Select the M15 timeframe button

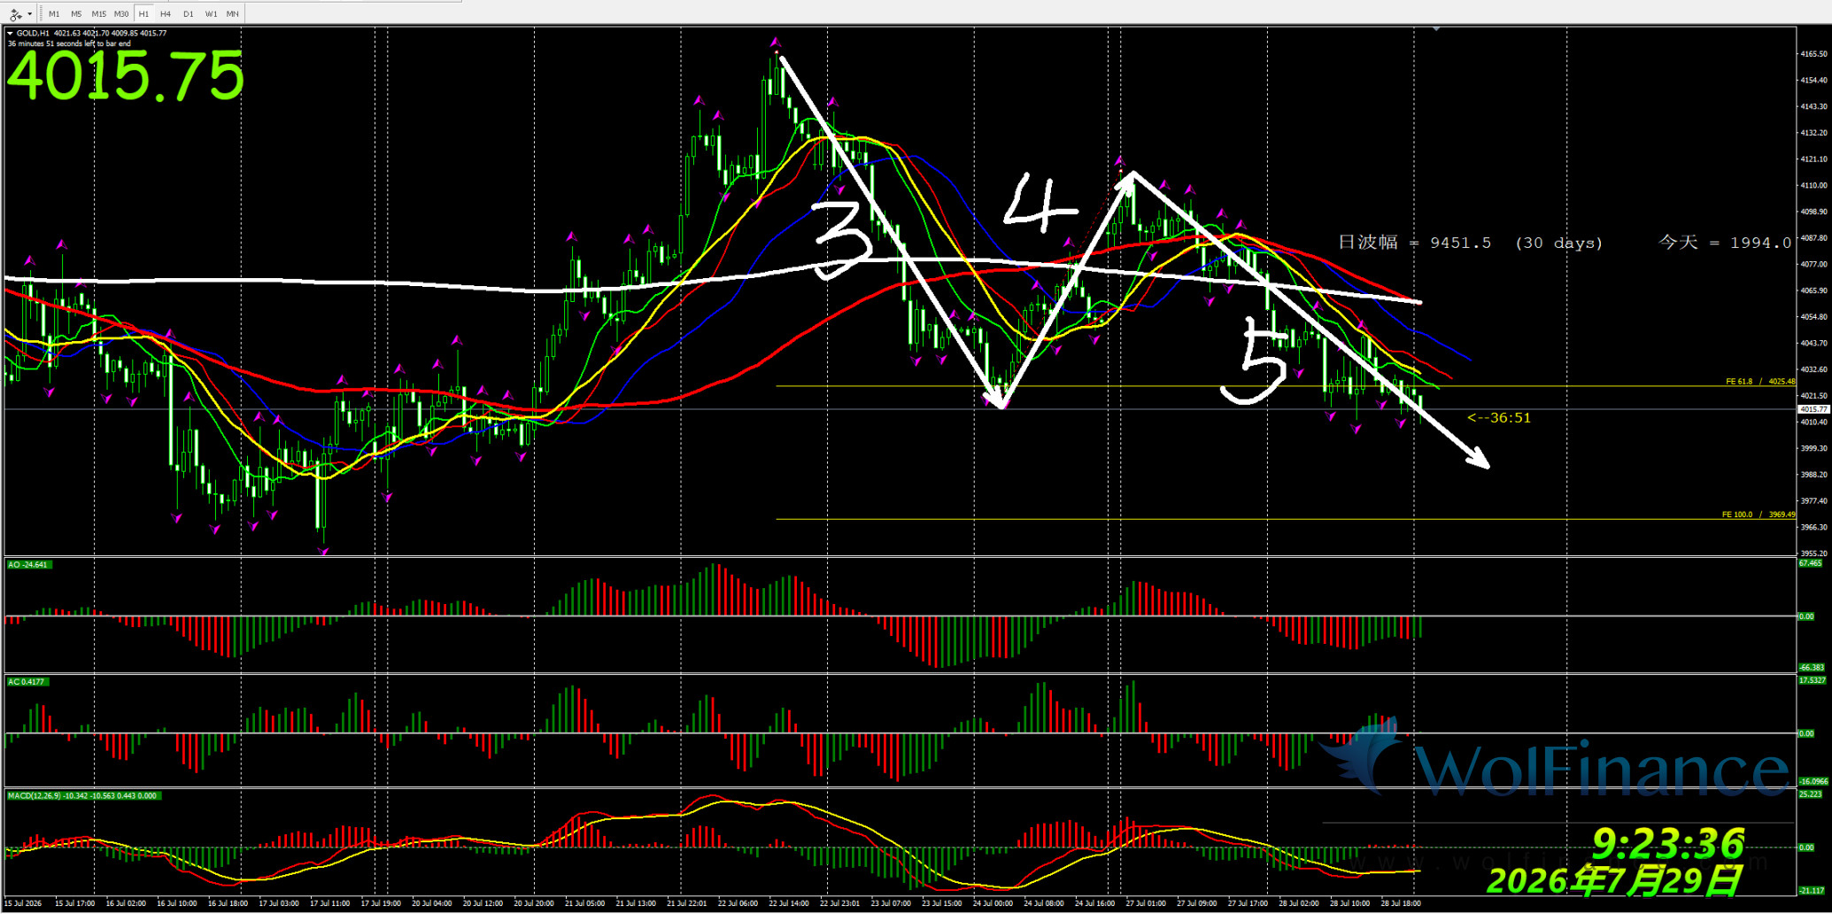tap(98, 14)
